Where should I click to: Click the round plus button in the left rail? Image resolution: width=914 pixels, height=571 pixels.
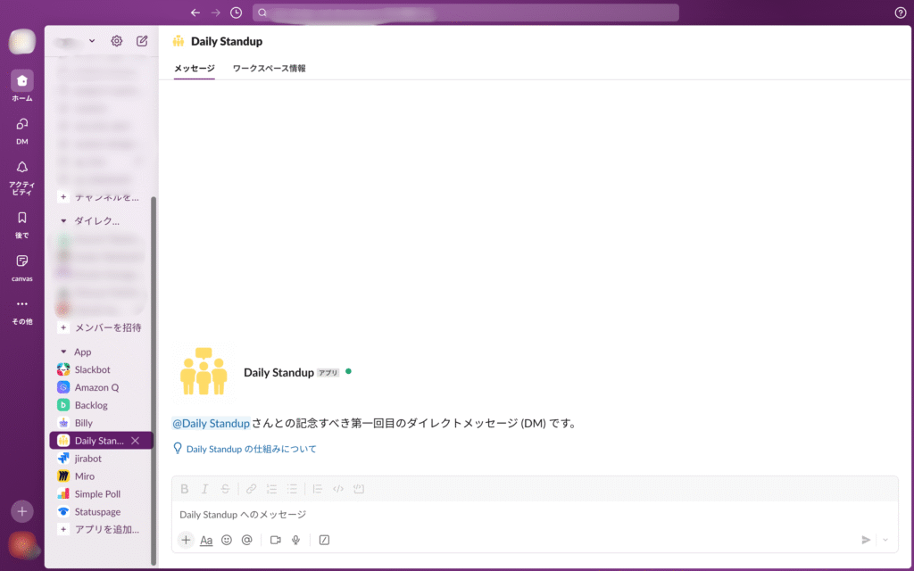coord(22,511)
